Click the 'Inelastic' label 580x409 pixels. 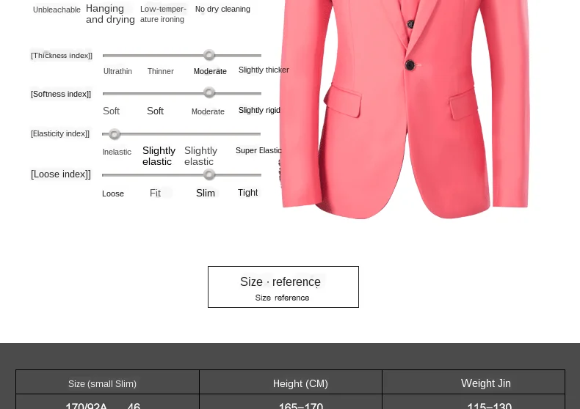tap(117, 152)
